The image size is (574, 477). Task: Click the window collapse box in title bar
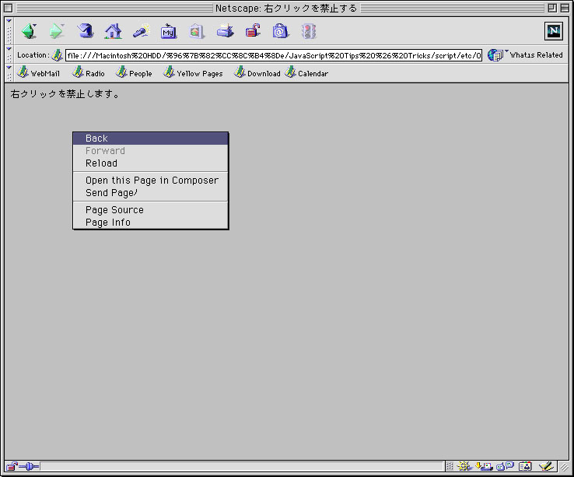click(565, 8)
